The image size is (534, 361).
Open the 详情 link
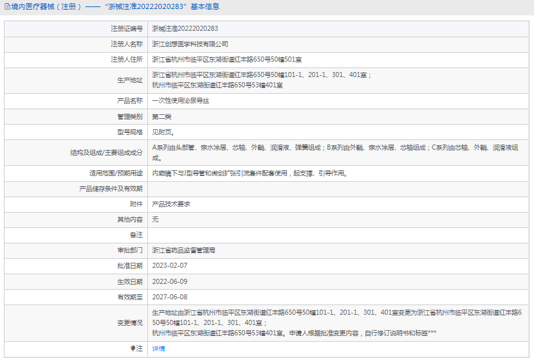pyautogui.click(x=158, y=348)
